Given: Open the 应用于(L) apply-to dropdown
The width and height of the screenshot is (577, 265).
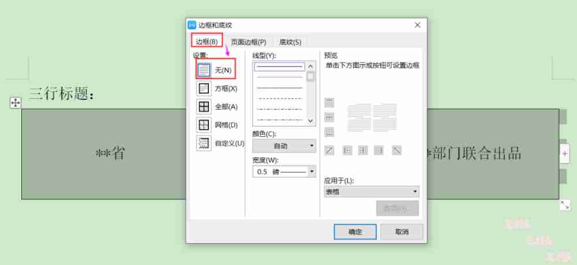Looking at the screenshot, I should pyautogui.click(x=372, y=192).
